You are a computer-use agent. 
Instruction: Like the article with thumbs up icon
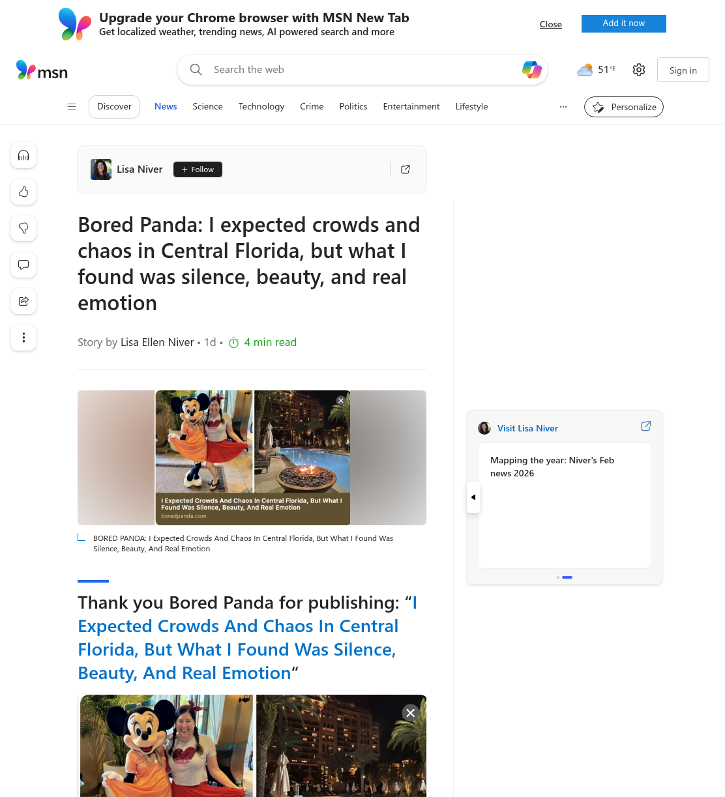click(x=23, y=192)
